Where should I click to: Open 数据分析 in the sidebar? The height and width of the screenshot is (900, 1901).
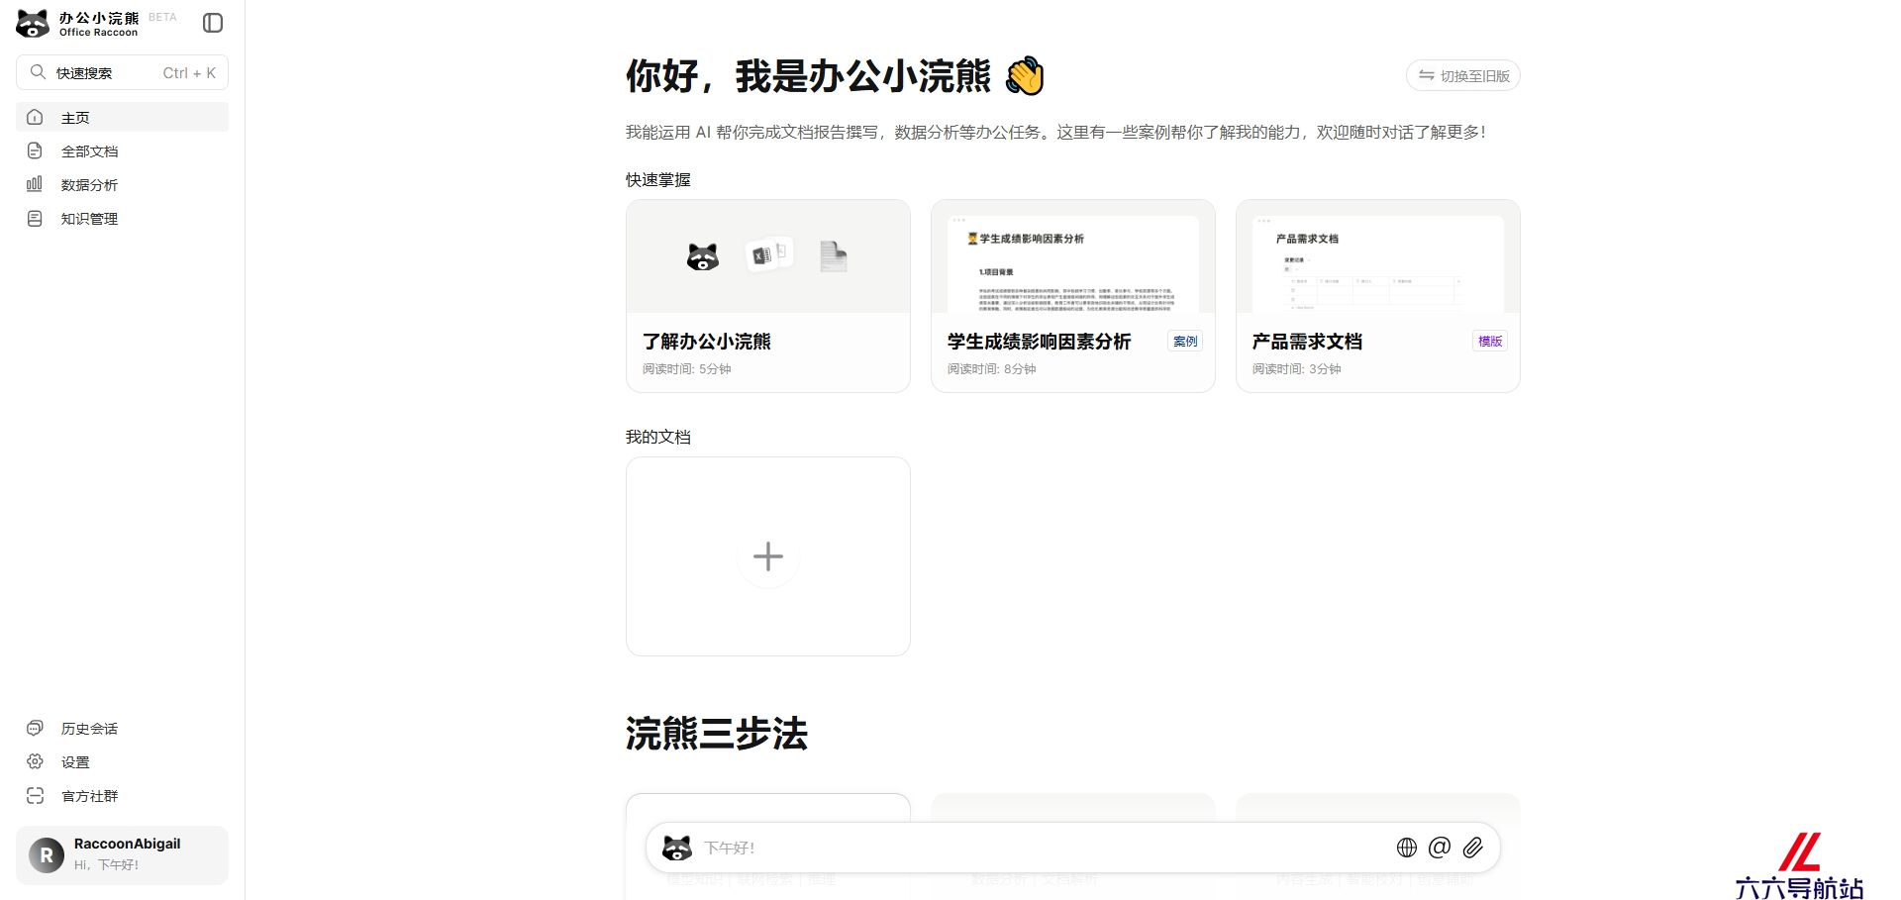point(122,184)
